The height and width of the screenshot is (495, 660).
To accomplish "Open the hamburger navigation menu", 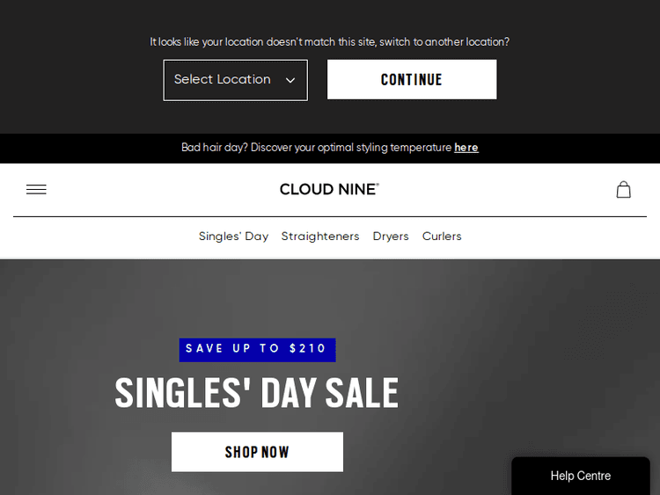I will point(36,189).
